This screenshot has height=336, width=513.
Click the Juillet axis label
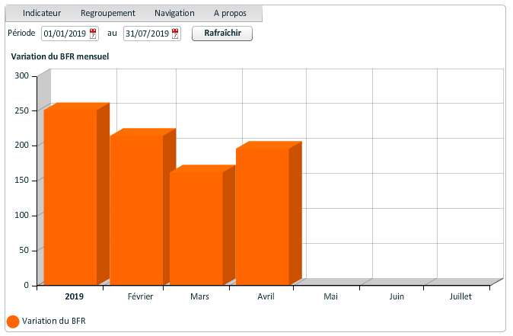pyautogui.click(x=460, y=296)
